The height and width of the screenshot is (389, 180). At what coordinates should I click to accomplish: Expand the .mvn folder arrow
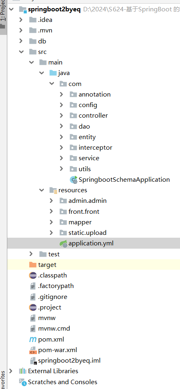point(21,31)
